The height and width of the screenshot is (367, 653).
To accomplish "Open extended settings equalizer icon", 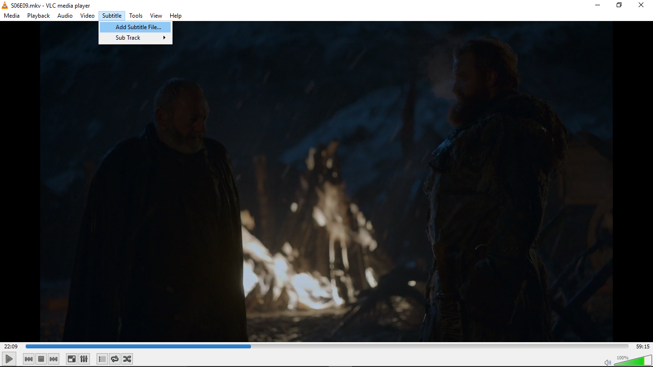I will (84, 359).
